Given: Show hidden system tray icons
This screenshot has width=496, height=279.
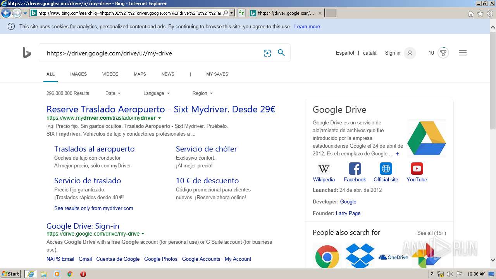Looking at the screenshot, I should pyautogui.click(x=432, y=274).
